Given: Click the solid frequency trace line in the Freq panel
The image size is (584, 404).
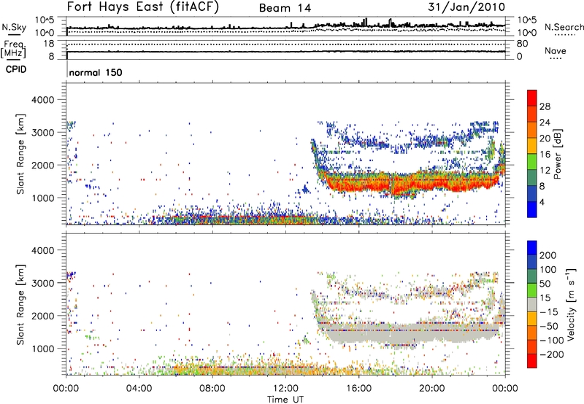Looking at the screenshot, I should pos(285,51).
